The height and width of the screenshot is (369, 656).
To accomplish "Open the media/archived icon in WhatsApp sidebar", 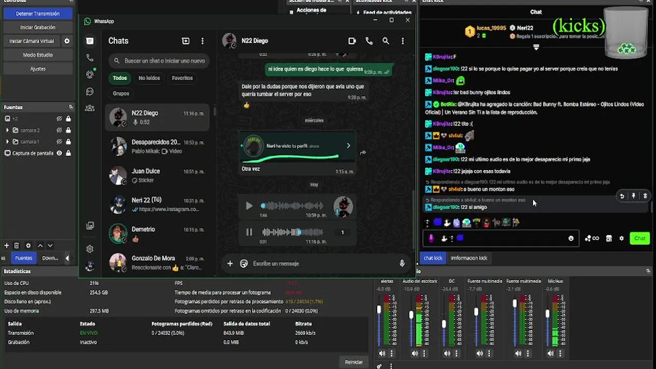I will 90,226.
